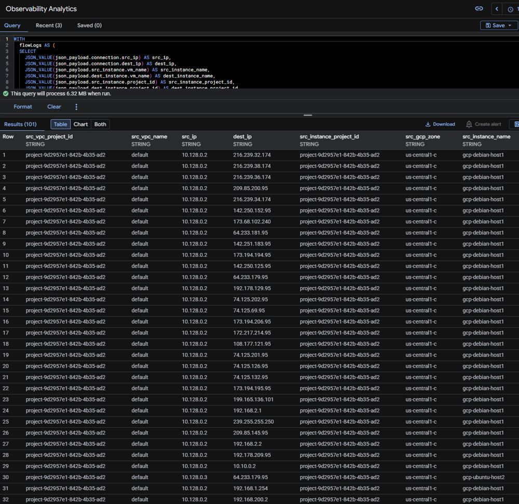
Task: Collapse the results panel drag handle
Action: 307,115
